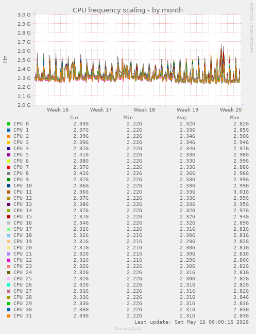Click the CPU 16 Cur value 2.34G
This screenshot has width=256, height=334.
point(81,223)
